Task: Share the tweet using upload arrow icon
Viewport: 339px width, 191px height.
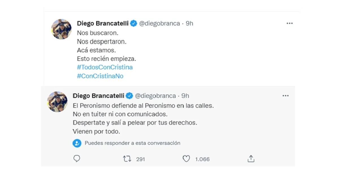Action: 251,159
